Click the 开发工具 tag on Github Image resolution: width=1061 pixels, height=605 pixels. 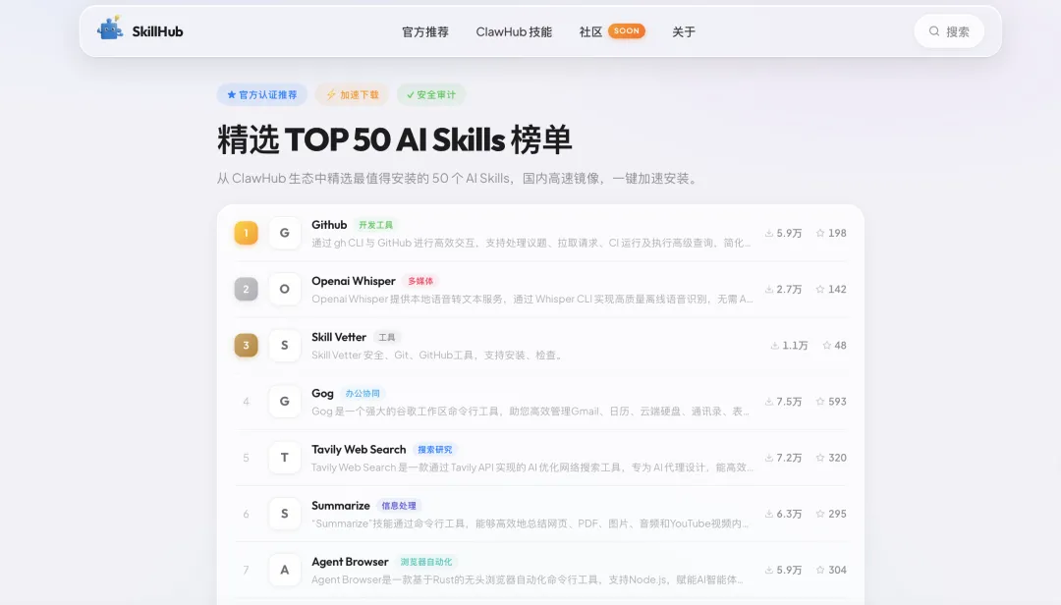(x=375, y=225)
